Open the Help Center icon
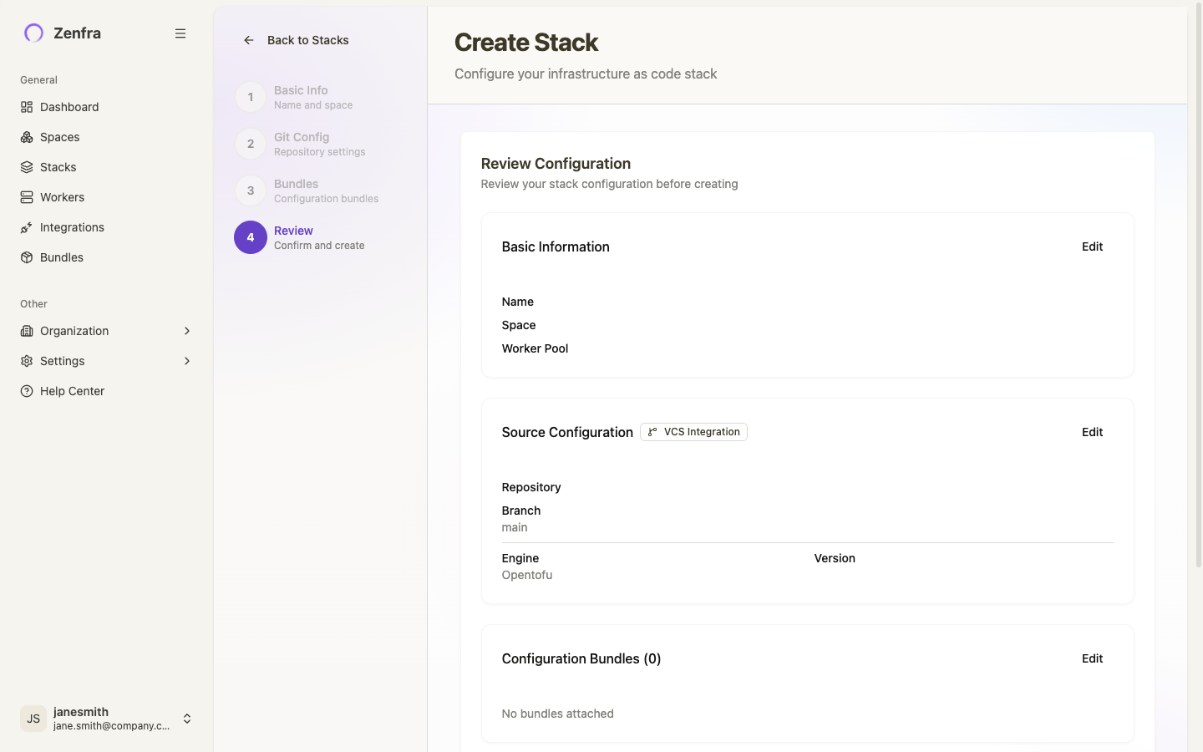Image resolution: width=1203 pixels, height=752 pixels. [27, 391]
